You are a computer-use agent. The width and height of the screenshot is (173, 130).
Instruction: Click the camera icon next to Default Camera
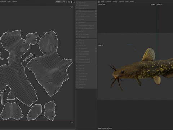pyautogui.click(x=161, y=4)
